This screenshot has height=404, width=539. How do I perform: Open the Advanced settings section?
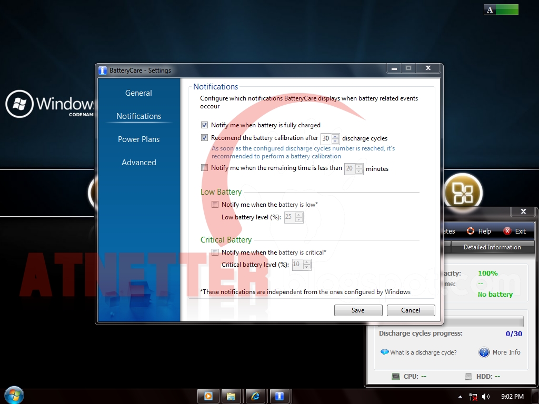pos(138,162)
